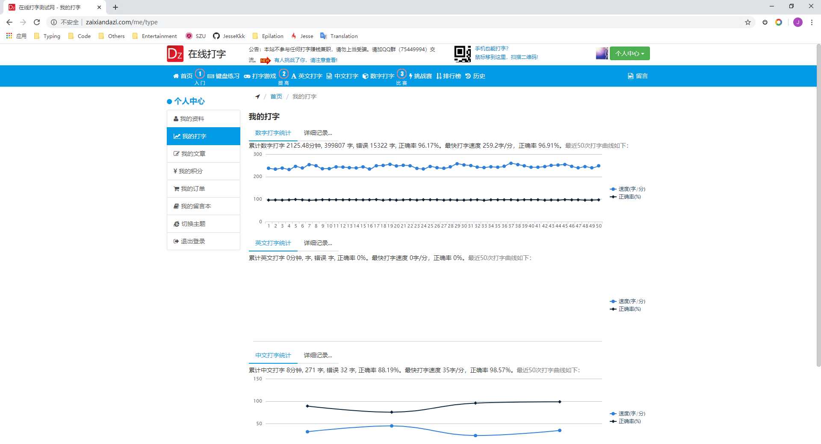Open 中文打字 Chinese typing
This screenshot has height=444, width=821.
pos(342,76)
